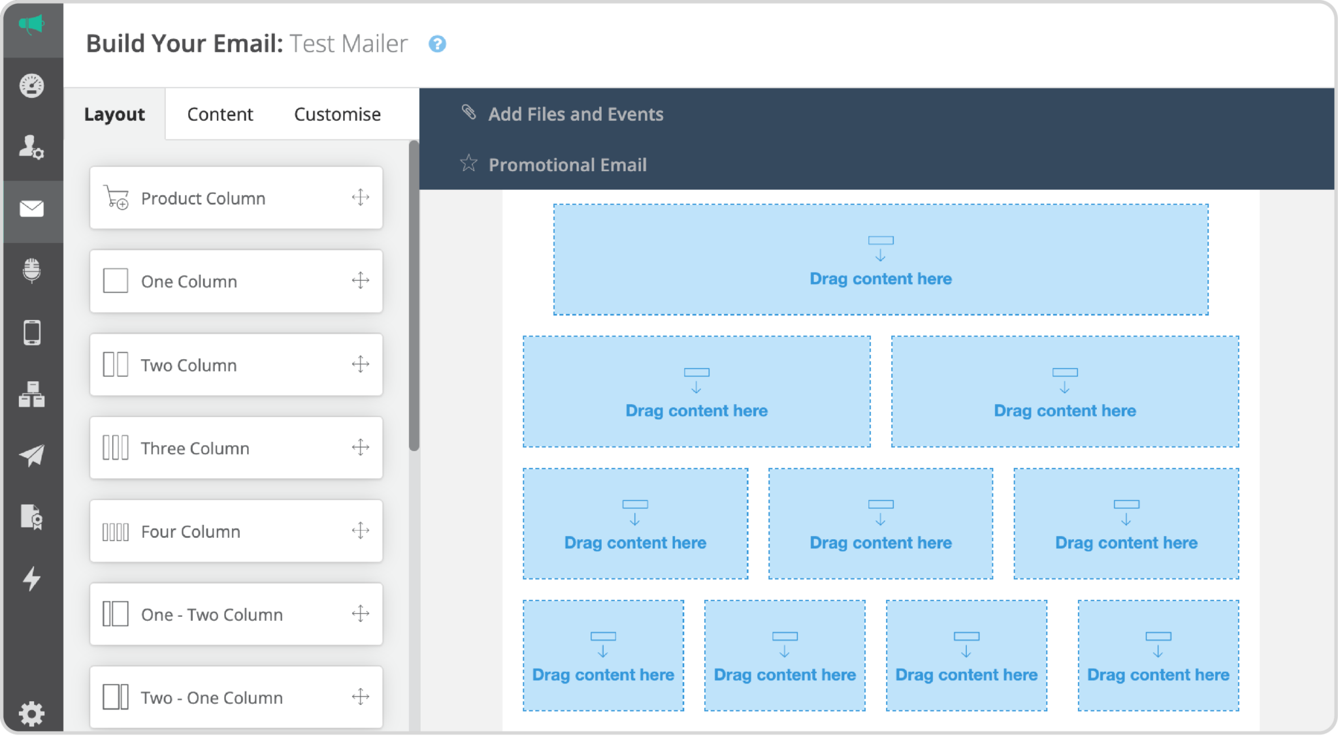Open reports via the certificate document icon
Viewport: 1338px width, 737px height.
pyautogui.click(x=32, y=517)
